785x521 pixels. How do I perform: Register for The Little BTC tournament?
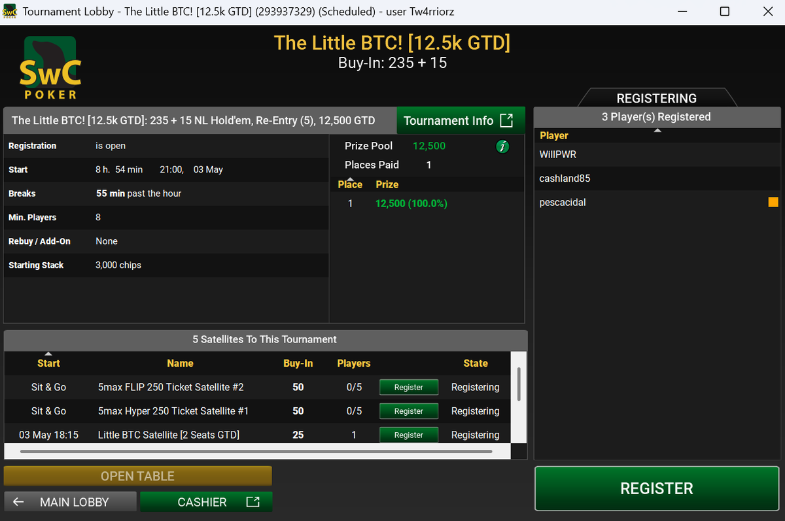point(657,488)
